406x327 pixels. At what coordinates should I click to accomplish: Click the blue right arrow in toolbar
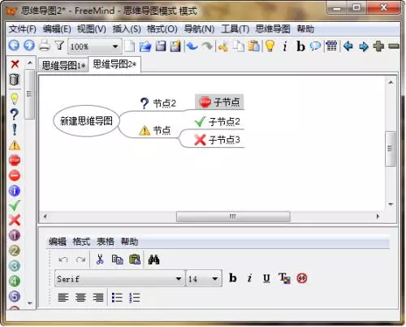pyautogui.click(x=364, y=46)
